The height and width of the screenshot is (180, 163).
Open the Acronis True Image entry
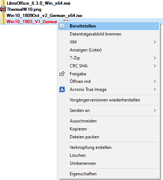[109, 89]
